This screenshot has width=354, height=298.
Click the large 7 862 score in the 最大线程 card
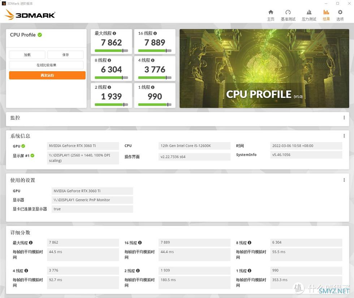(111, 43)
